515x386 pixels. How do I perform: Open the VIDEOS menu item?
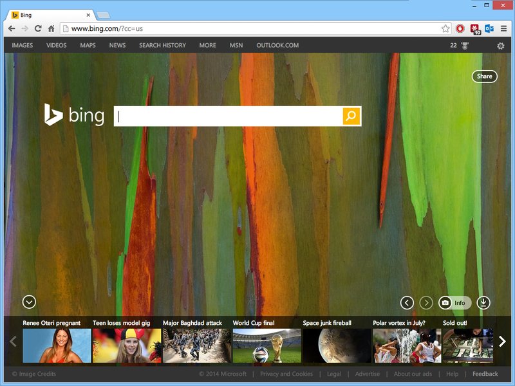pos(57,45)
